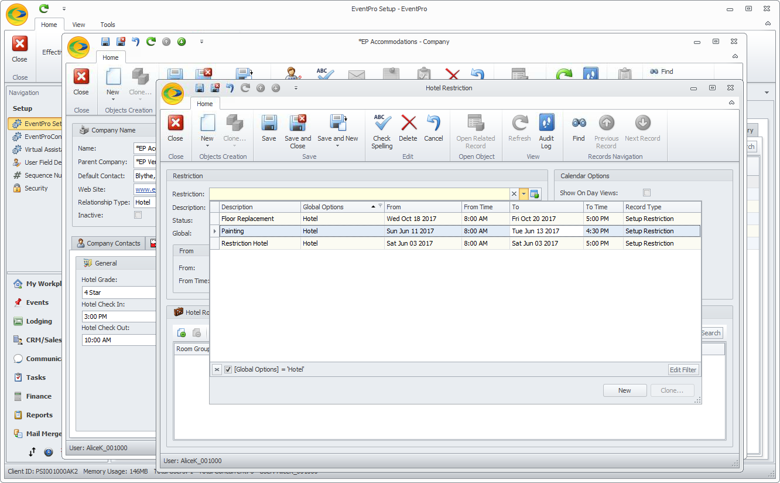Click the add room icon under Hotel Rooms
The image size is (780, 483).
(x=182, y=333)
